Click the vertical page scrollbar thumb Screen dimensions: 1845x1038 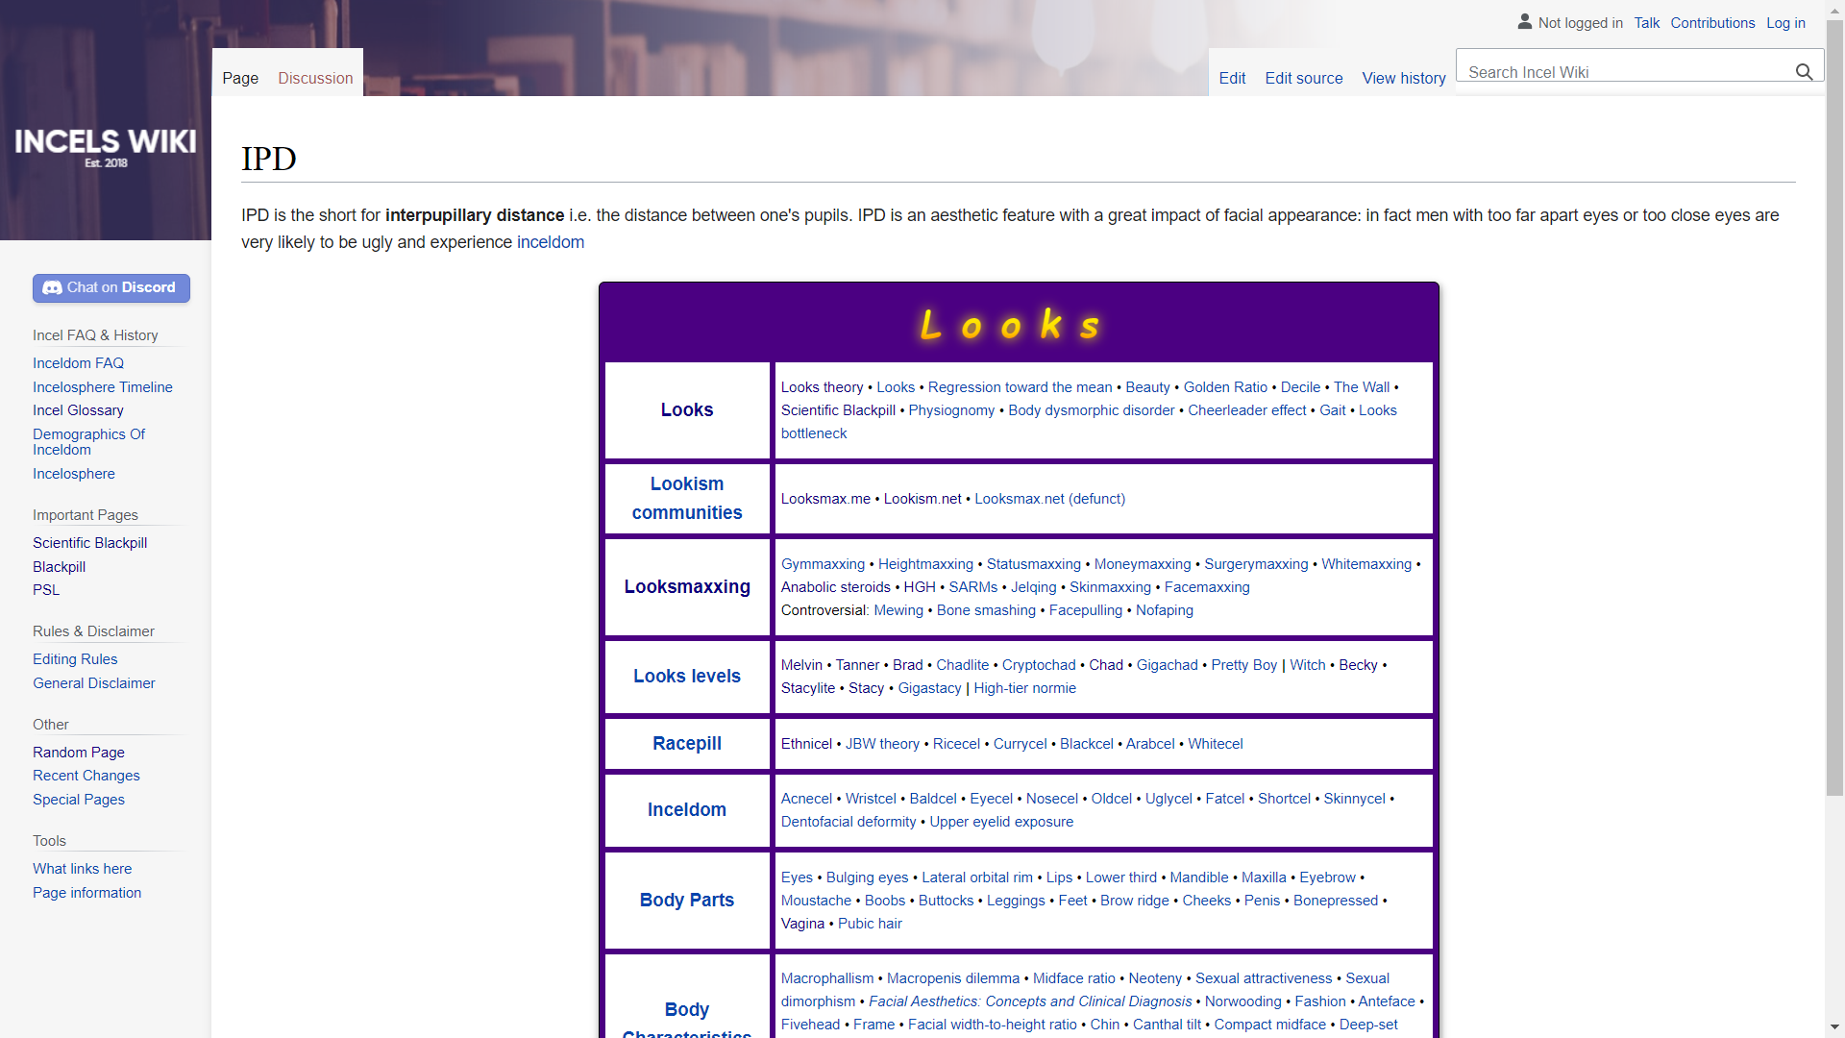pos(1834,408)
